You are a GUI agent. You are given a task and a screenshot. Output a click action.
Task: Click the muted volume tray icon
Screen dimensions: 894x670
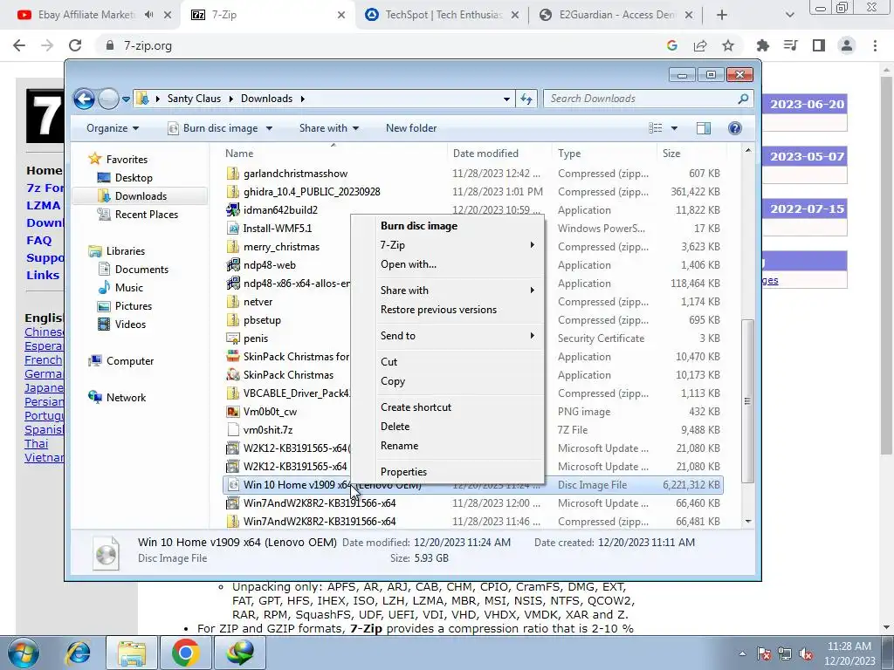[806, 654]
